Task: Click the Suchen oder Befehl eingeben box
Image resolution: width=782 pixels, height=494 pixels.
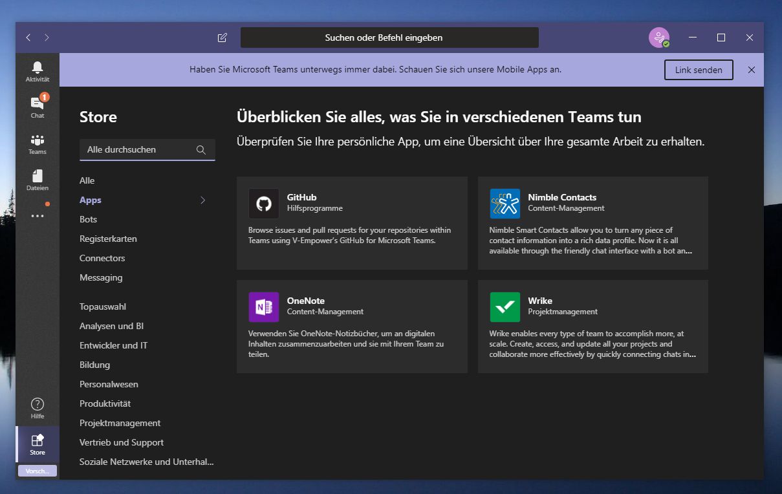Action: coord(389,38)
